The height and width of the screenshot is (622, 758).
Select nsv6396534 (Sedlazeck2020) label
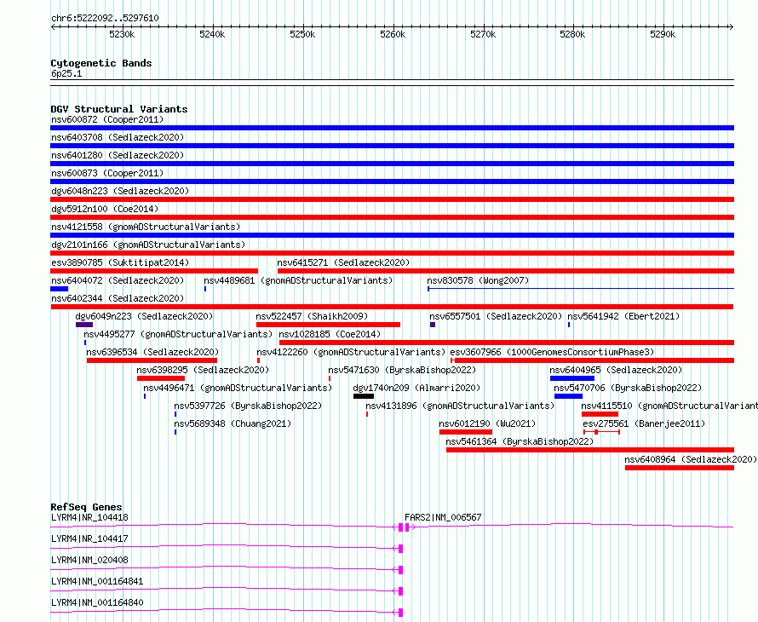152,352
